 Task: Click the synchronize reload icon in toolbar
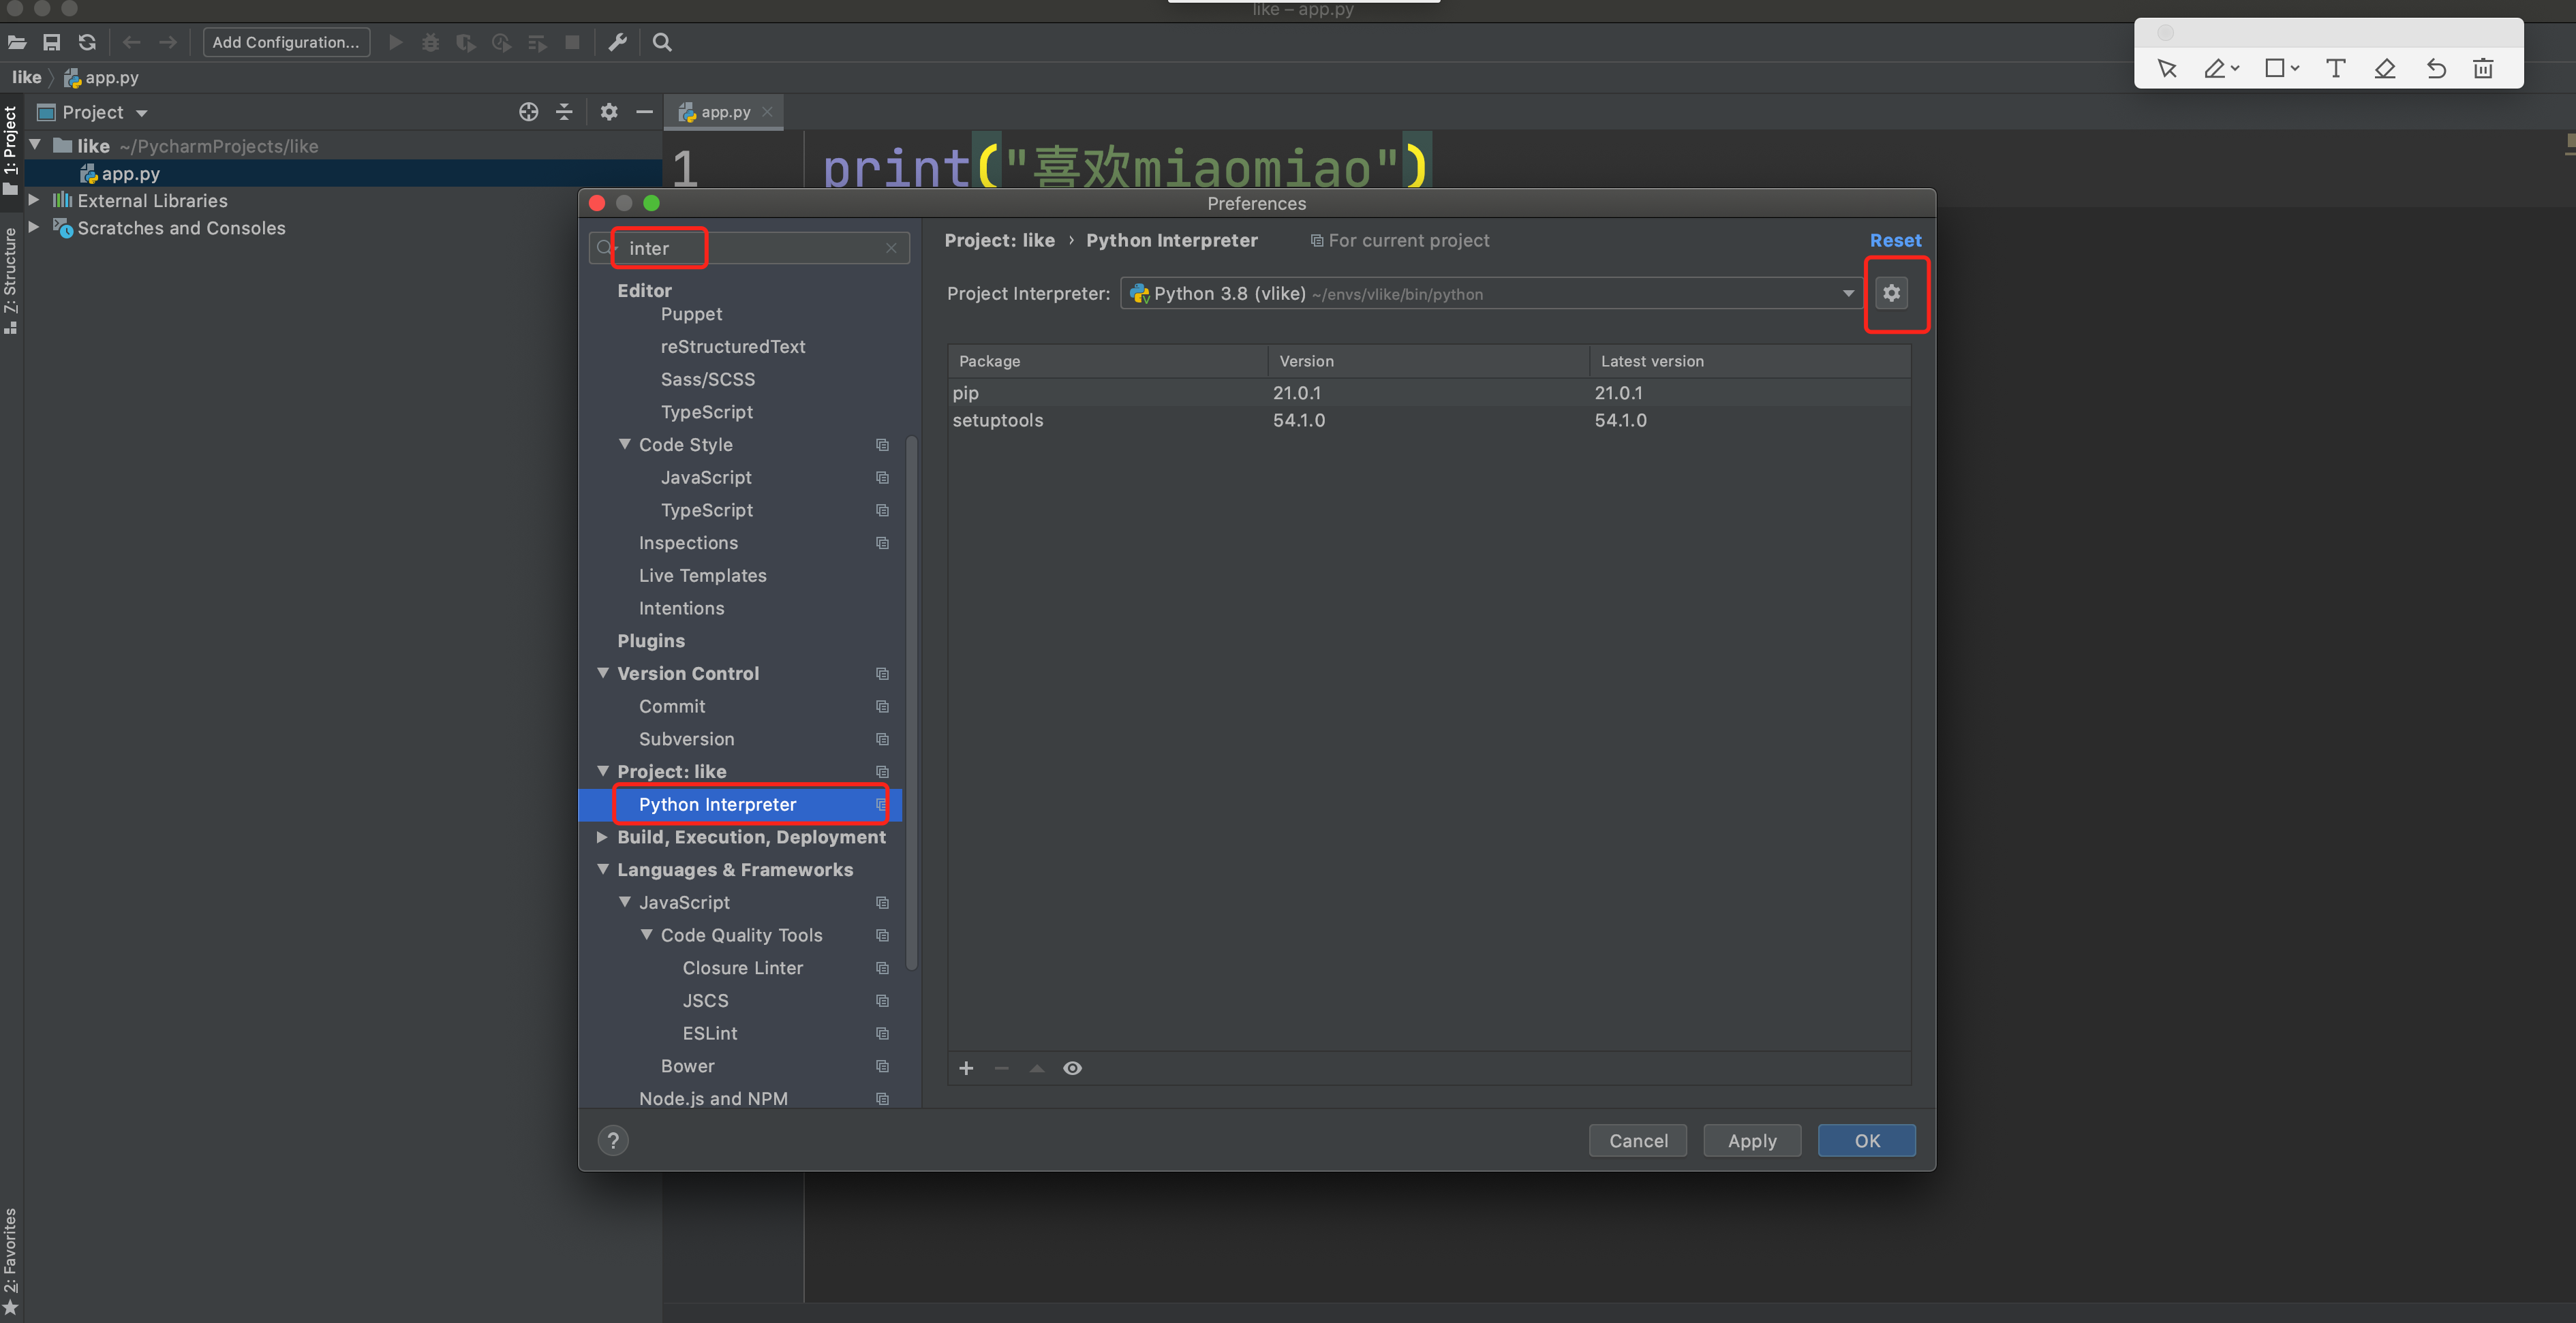[87, 42]
